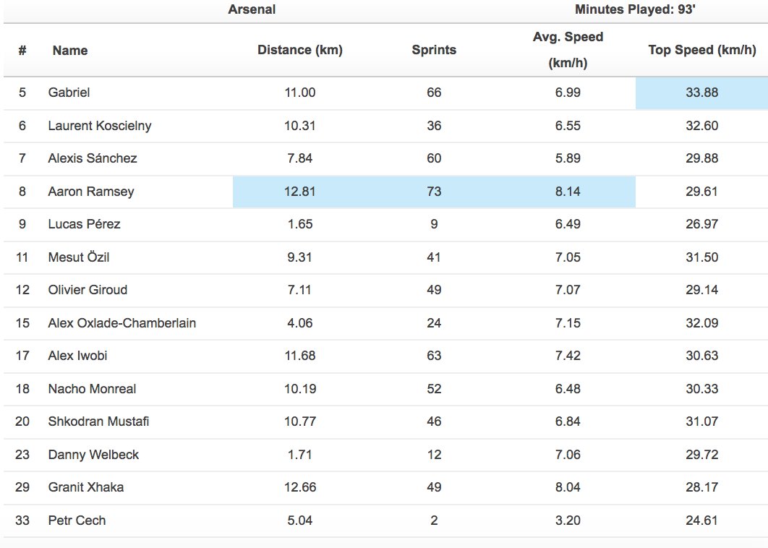Select player name Alex Iwobi
768x548 pixels.
pyautogui.click(x=77, y=356)
